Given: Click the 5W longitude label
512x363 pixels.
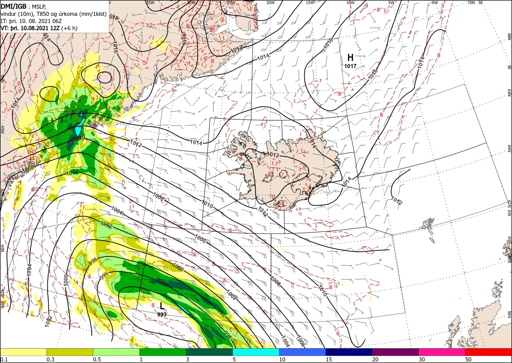Looking at the screenshot, I should coord(391,3).
